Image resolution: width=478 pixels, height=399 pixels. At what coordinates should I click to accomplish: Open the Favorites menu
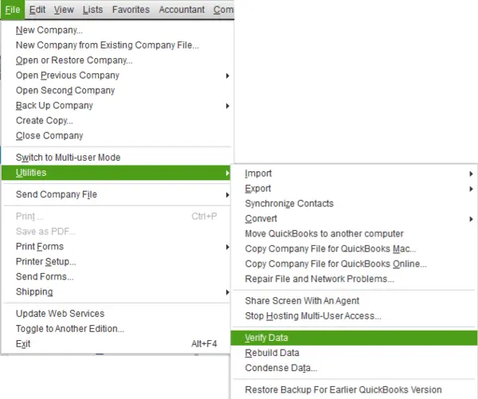tap(131, 10)
